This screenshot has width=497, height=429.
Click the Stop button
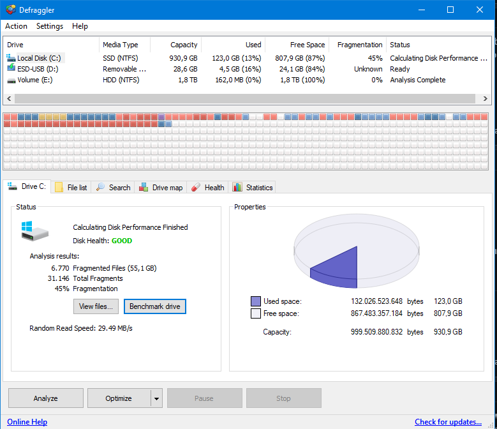(284, 398)
